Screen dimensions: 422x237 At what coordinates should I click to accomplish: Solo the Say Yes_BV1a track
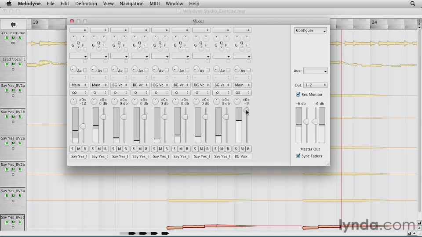click(7, 90)
